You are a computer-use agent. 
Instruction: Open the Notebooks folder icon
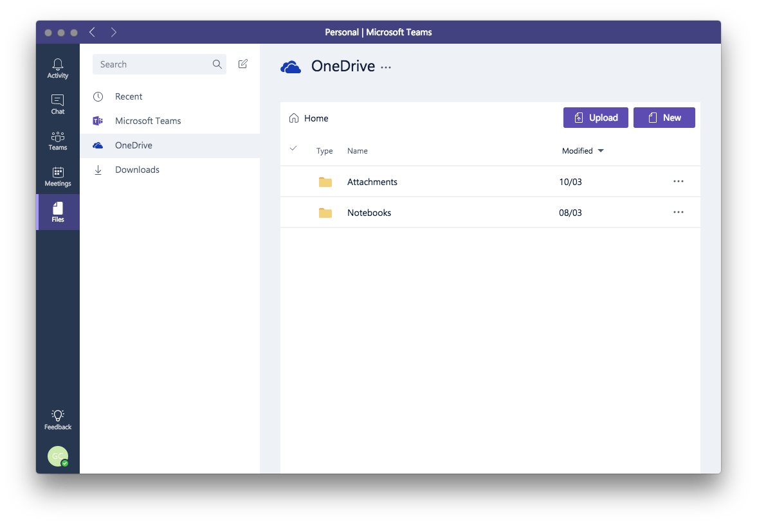[325, 213]
